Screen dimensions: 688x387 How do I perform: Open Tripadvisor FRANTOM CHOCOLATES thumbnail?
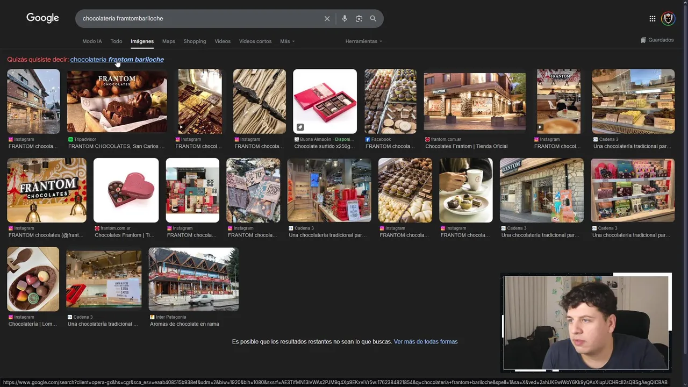117,102
